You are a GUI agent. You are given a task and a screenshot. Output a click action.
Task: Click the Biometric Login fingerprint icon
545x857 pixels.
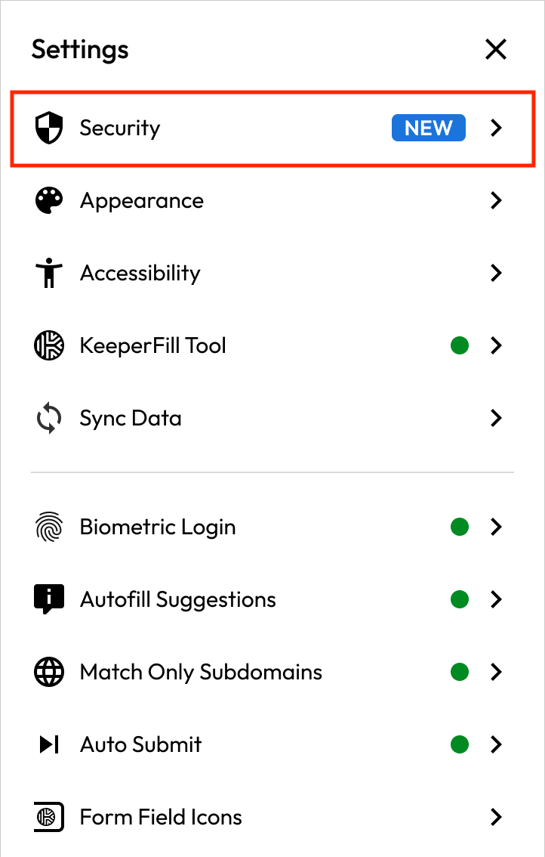(x=49, y=527)
